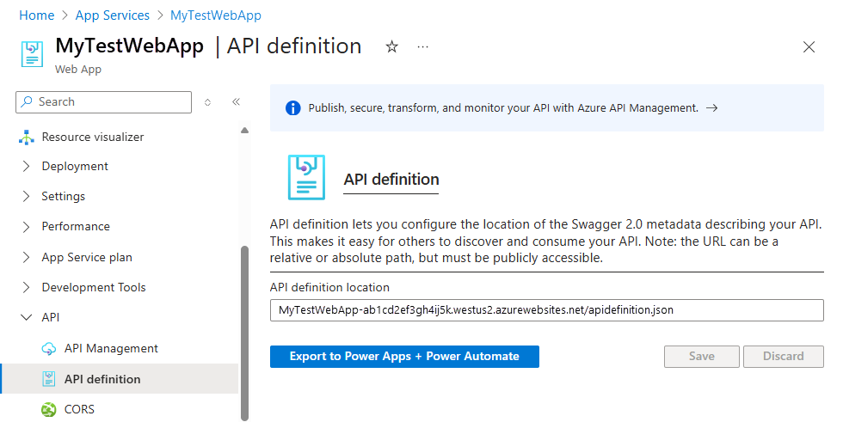Click the Discard button
Viewport: 843px width, 422px height.
click(x=784, y=357)
